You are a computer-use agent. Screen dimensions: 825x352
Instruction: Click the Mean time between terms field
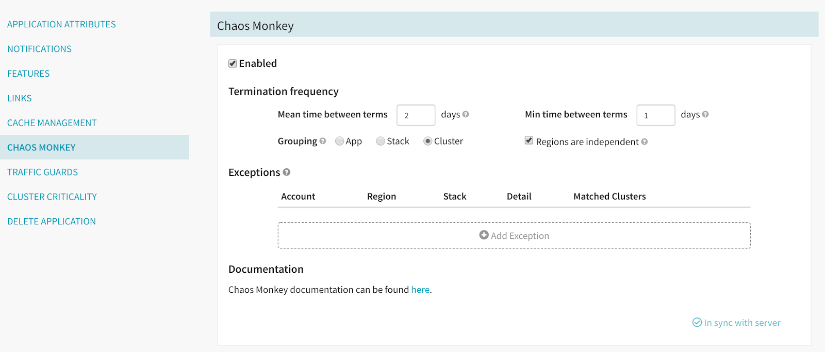[416, 115]
